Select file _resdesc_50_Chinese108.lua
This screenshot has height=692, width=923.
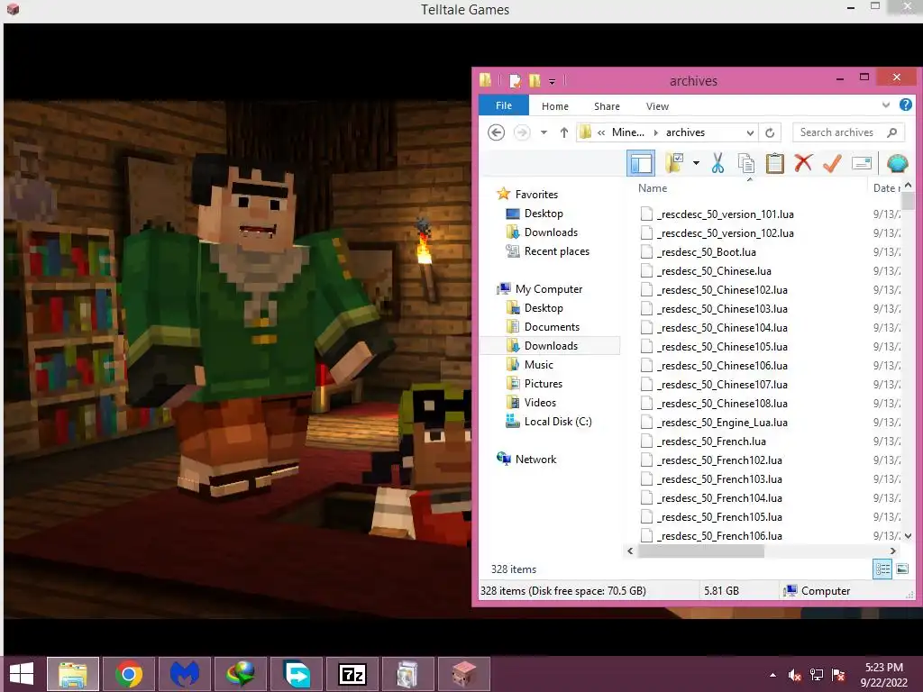[722, 404]
